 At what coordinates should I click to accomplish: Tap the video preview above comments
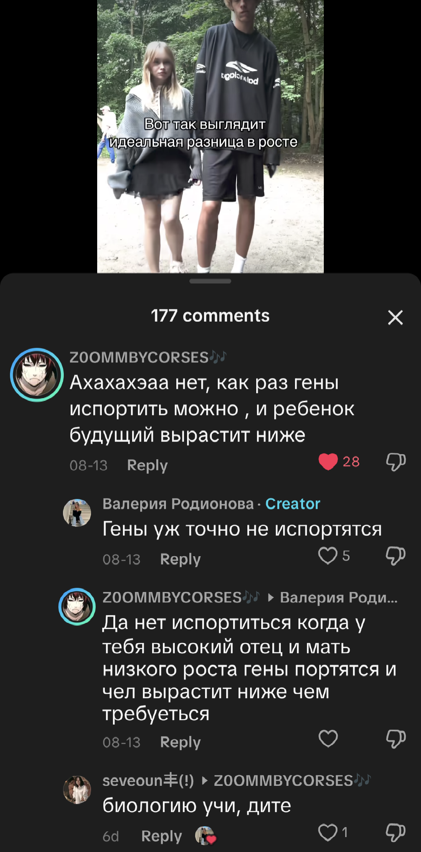click(210, 136)
